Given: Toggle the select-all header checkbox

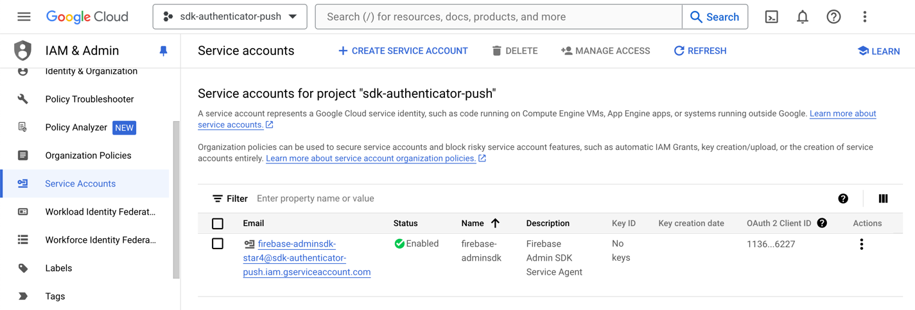Looking at the screenshot, I should 218,224.
